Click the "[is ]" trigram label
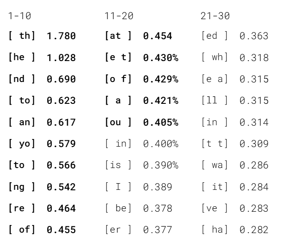 pyautogui.click(x=118, y=165)
